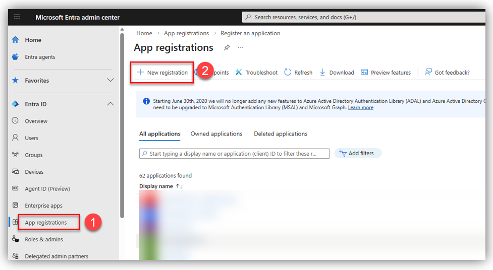Click the Delegated admin partners icon
Viewport: 493px width, 270px height.
click(15, 256)
